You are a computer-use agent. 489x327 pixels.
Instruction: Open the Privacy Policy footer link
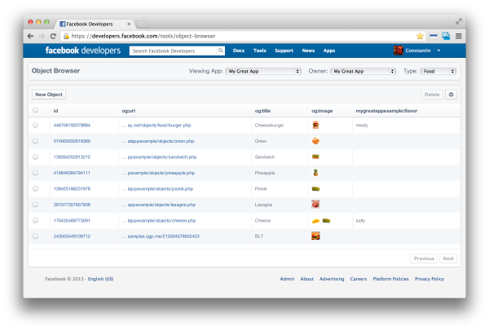coord(430,279)
